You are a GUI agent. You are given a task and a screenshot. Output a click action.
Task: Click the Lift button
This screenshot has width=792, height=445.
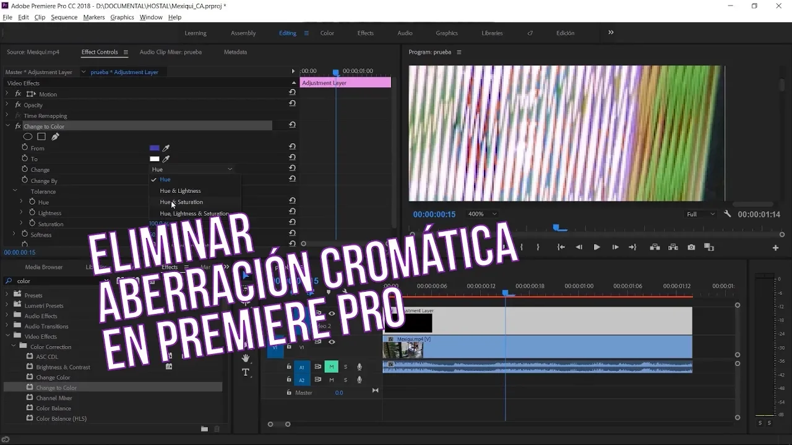[655, 247]
